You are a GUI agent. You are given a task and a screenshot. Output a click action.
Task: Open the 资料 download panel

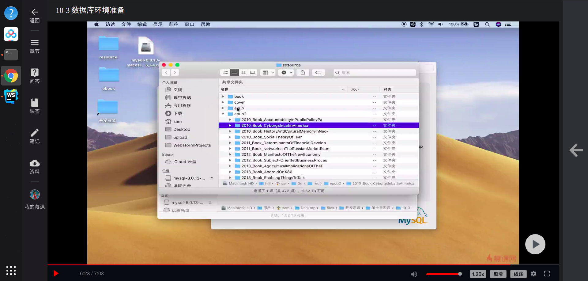35,167
